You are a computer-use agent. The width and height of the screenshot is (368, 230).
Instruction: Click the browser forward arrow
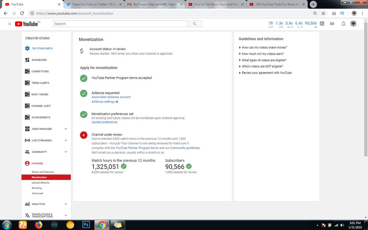pyautogui.click(x=13, y=13)
